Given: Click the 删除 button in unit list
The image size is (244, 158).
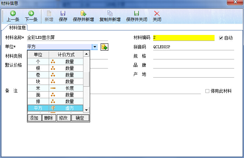Looking at the screenshot, I should pos(48,118).
